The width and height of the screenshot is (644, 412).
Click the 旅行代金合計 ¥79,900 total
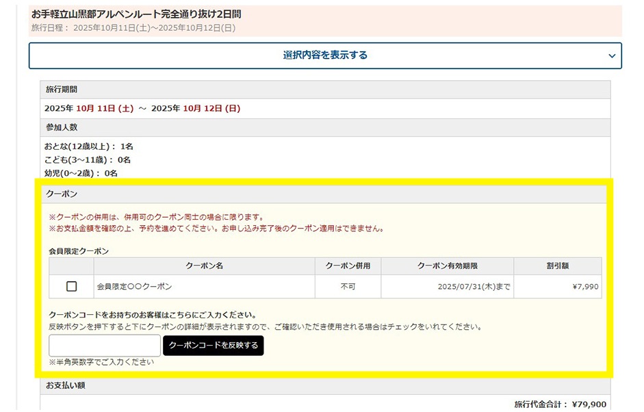[x=561, y=404]
